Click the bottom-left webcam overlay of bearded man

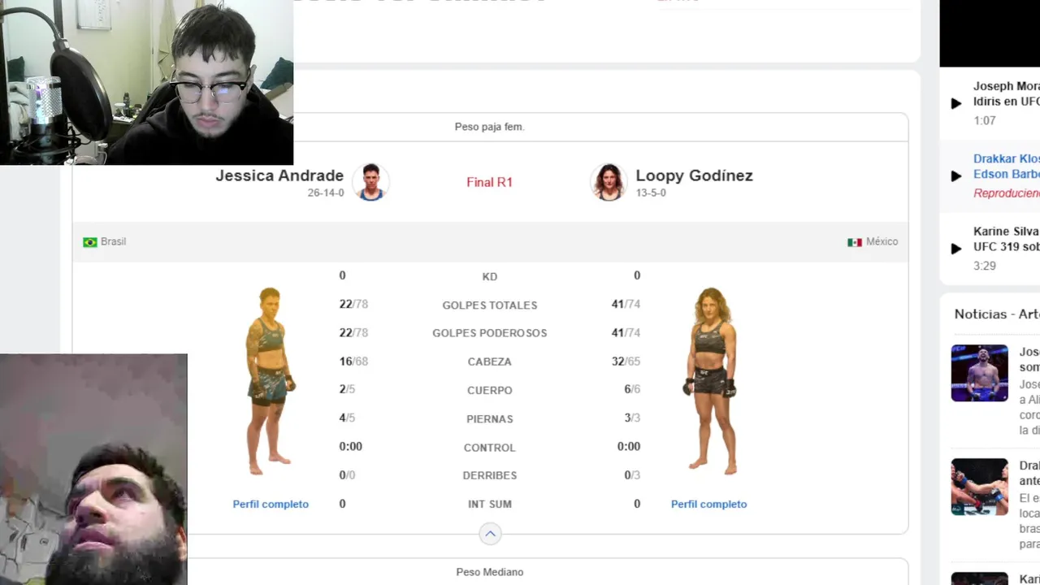(x=93, y=469)
